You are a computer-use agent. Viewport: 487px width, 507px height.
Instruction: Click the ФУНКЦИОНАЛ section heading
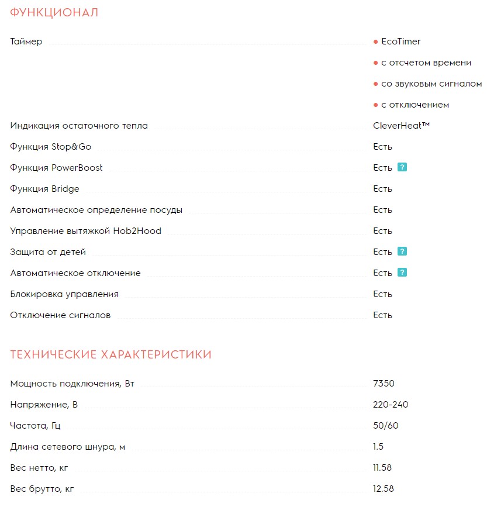click(x=54, y=13)
